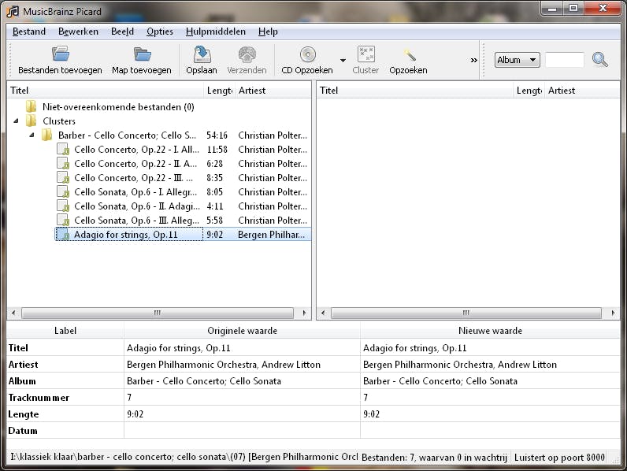Image resolution: width=627 pixels, height=471 pixels.
Task: Click the Verzenden toolbar icon
Action: [x=247, y=54]
